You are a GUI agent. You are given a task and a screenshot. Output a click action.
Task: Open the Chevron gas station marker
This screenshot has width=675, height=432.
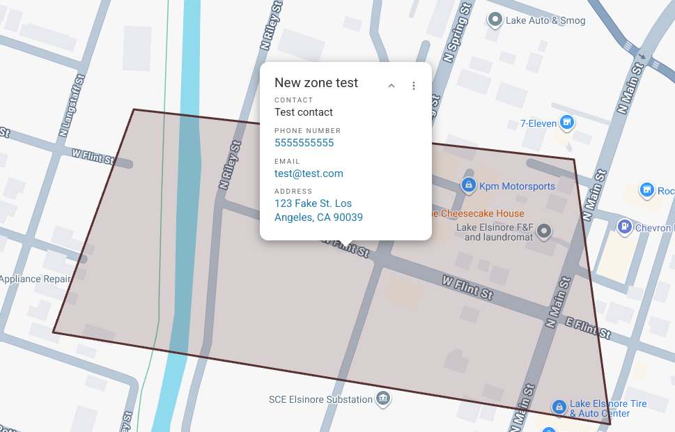[624, 226]
